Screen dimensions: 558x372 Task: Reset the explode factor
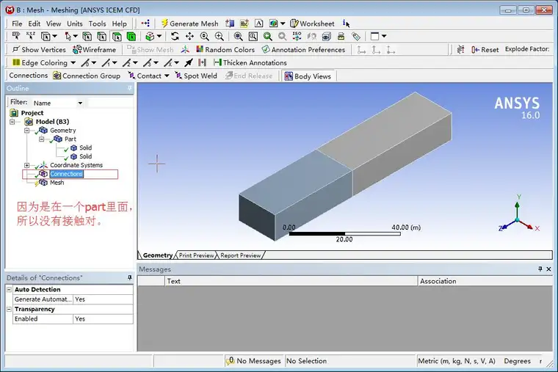(x=485, y=50)
